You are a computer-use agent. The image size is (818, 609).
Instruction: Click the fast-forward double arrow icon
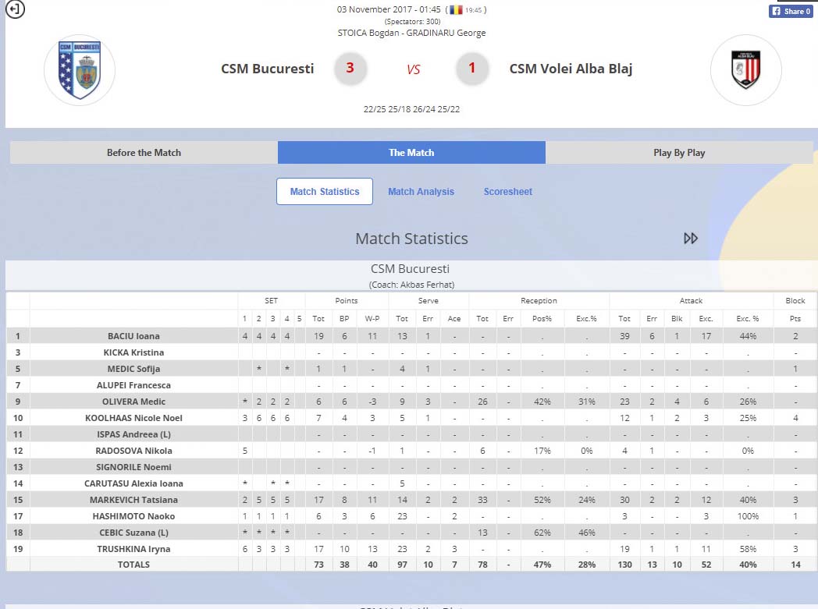[x=690, y=238]
